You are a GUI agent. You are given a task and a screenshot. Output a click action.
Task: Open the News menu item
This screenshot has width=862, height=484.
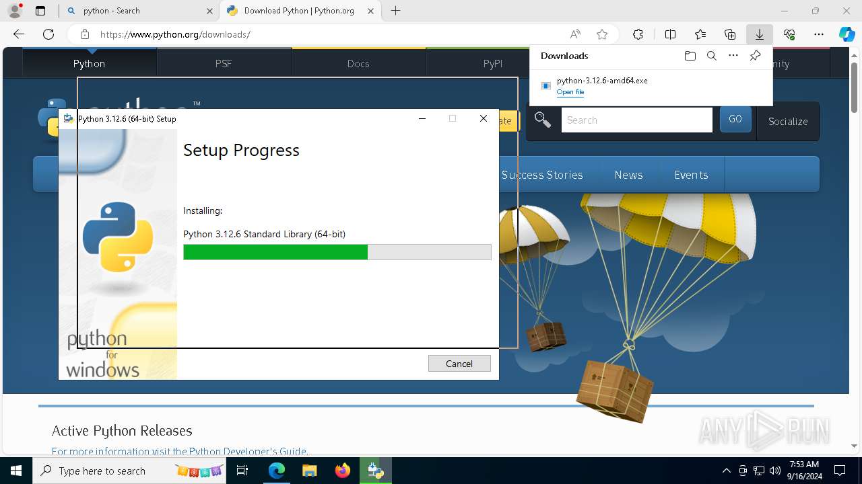[628, 175]
